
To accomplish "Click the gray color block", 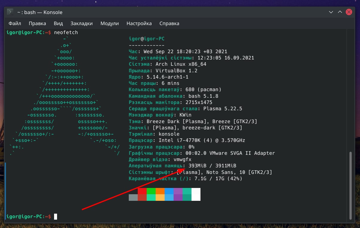I will tap(133, 198).
